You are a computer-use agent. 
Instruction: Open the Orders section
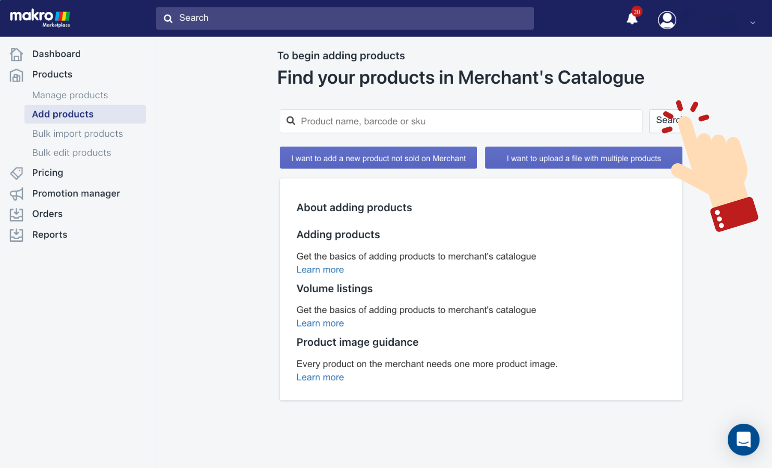click(x=47, y=214)
